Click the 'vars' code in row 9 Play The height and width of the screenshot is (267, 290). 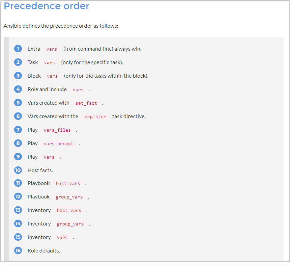(49, 157)
